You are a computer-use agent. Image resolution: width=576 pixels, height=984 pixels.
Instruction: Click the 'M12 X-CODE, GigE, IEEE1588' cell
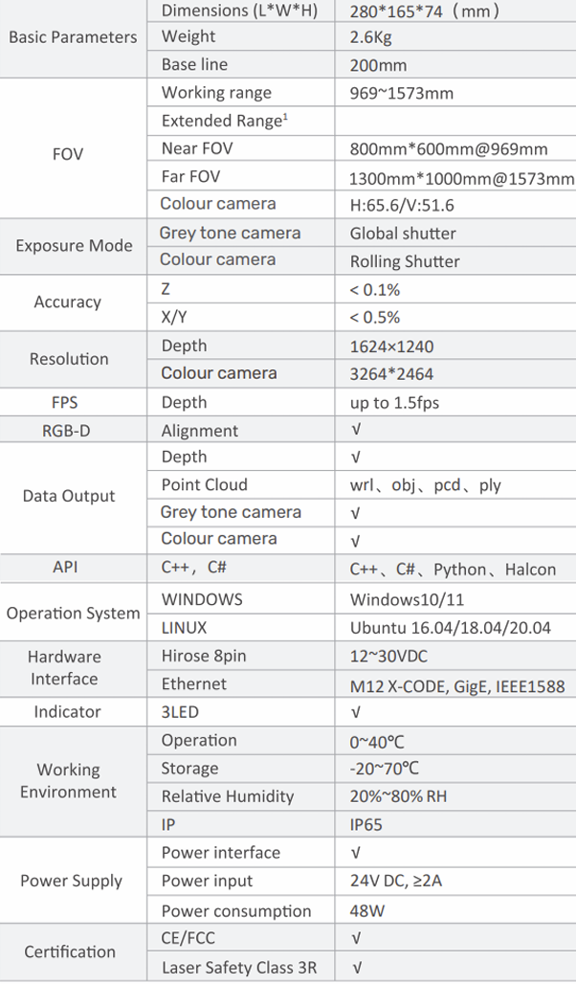click(457, 686)
